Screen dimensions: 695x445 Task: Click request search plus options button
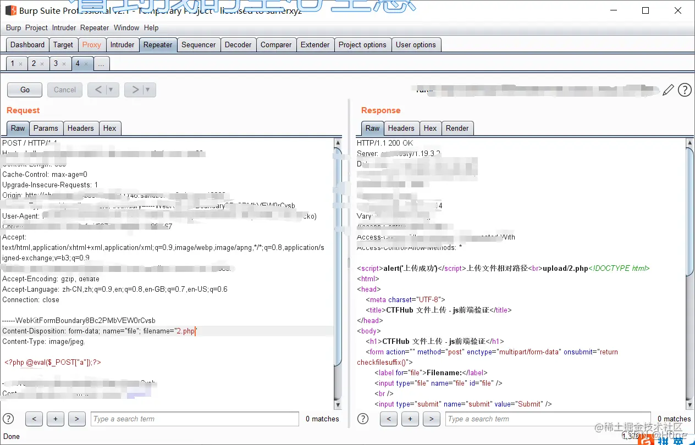tap(56, 419)
